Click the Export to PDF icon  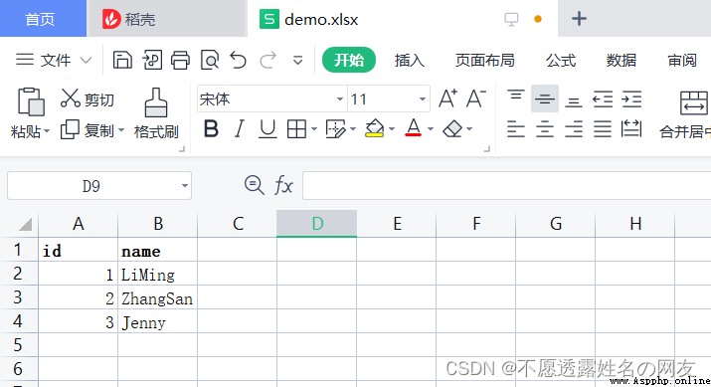click(152, 60)
